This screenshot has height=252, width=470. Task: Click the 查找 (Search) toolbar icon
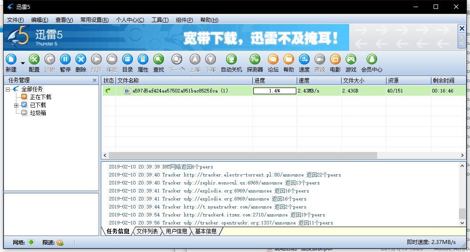pos(158,59)
